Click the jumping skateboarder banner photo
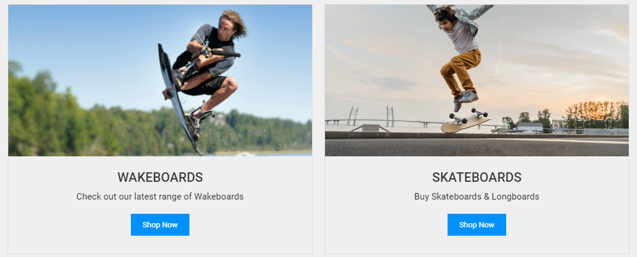The image size is (637, 257). (477, 81)
